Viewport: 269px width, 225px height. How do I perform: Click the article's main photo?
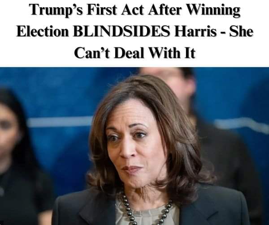(134, 146)
